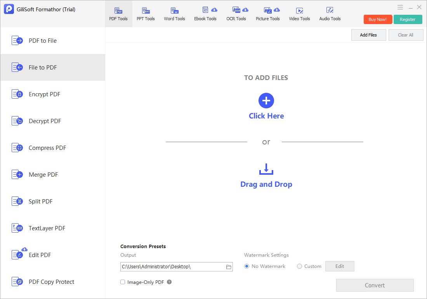Image resolution: width=427 pixels, height=299 pixels.
Task: Click the Split PDF icon
Action: tap(17, 202)
